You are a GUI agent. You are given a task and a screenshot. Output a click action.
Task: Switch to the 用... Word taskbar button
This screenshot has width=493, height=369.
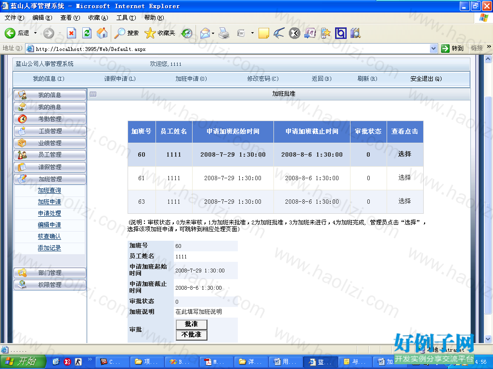coord(285,362)
